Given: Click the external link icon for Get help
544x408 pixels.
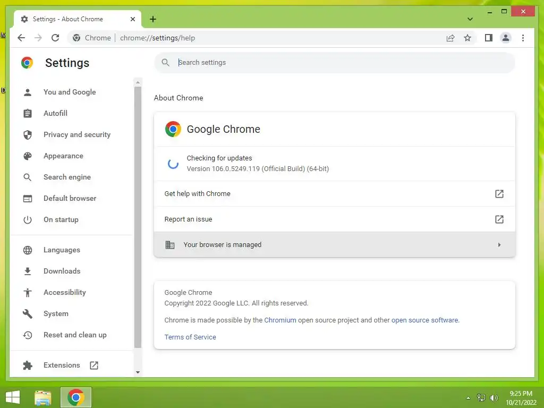Looking at the screenshot, I should tap(499, 193).
